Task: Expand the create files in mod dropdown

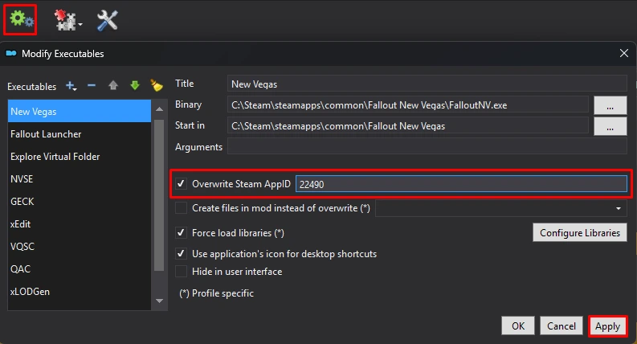Action: pos(619,208)
